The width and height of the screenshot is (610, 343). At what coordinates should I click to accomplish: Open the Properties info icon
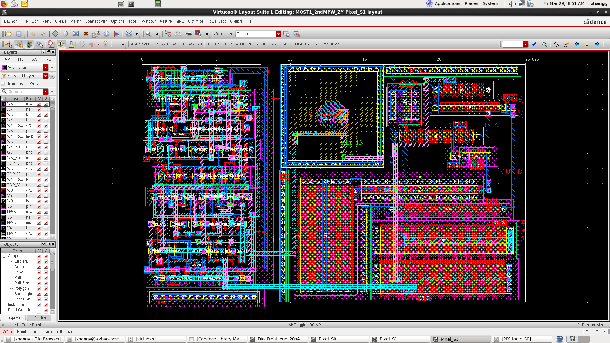coord(106,34)
